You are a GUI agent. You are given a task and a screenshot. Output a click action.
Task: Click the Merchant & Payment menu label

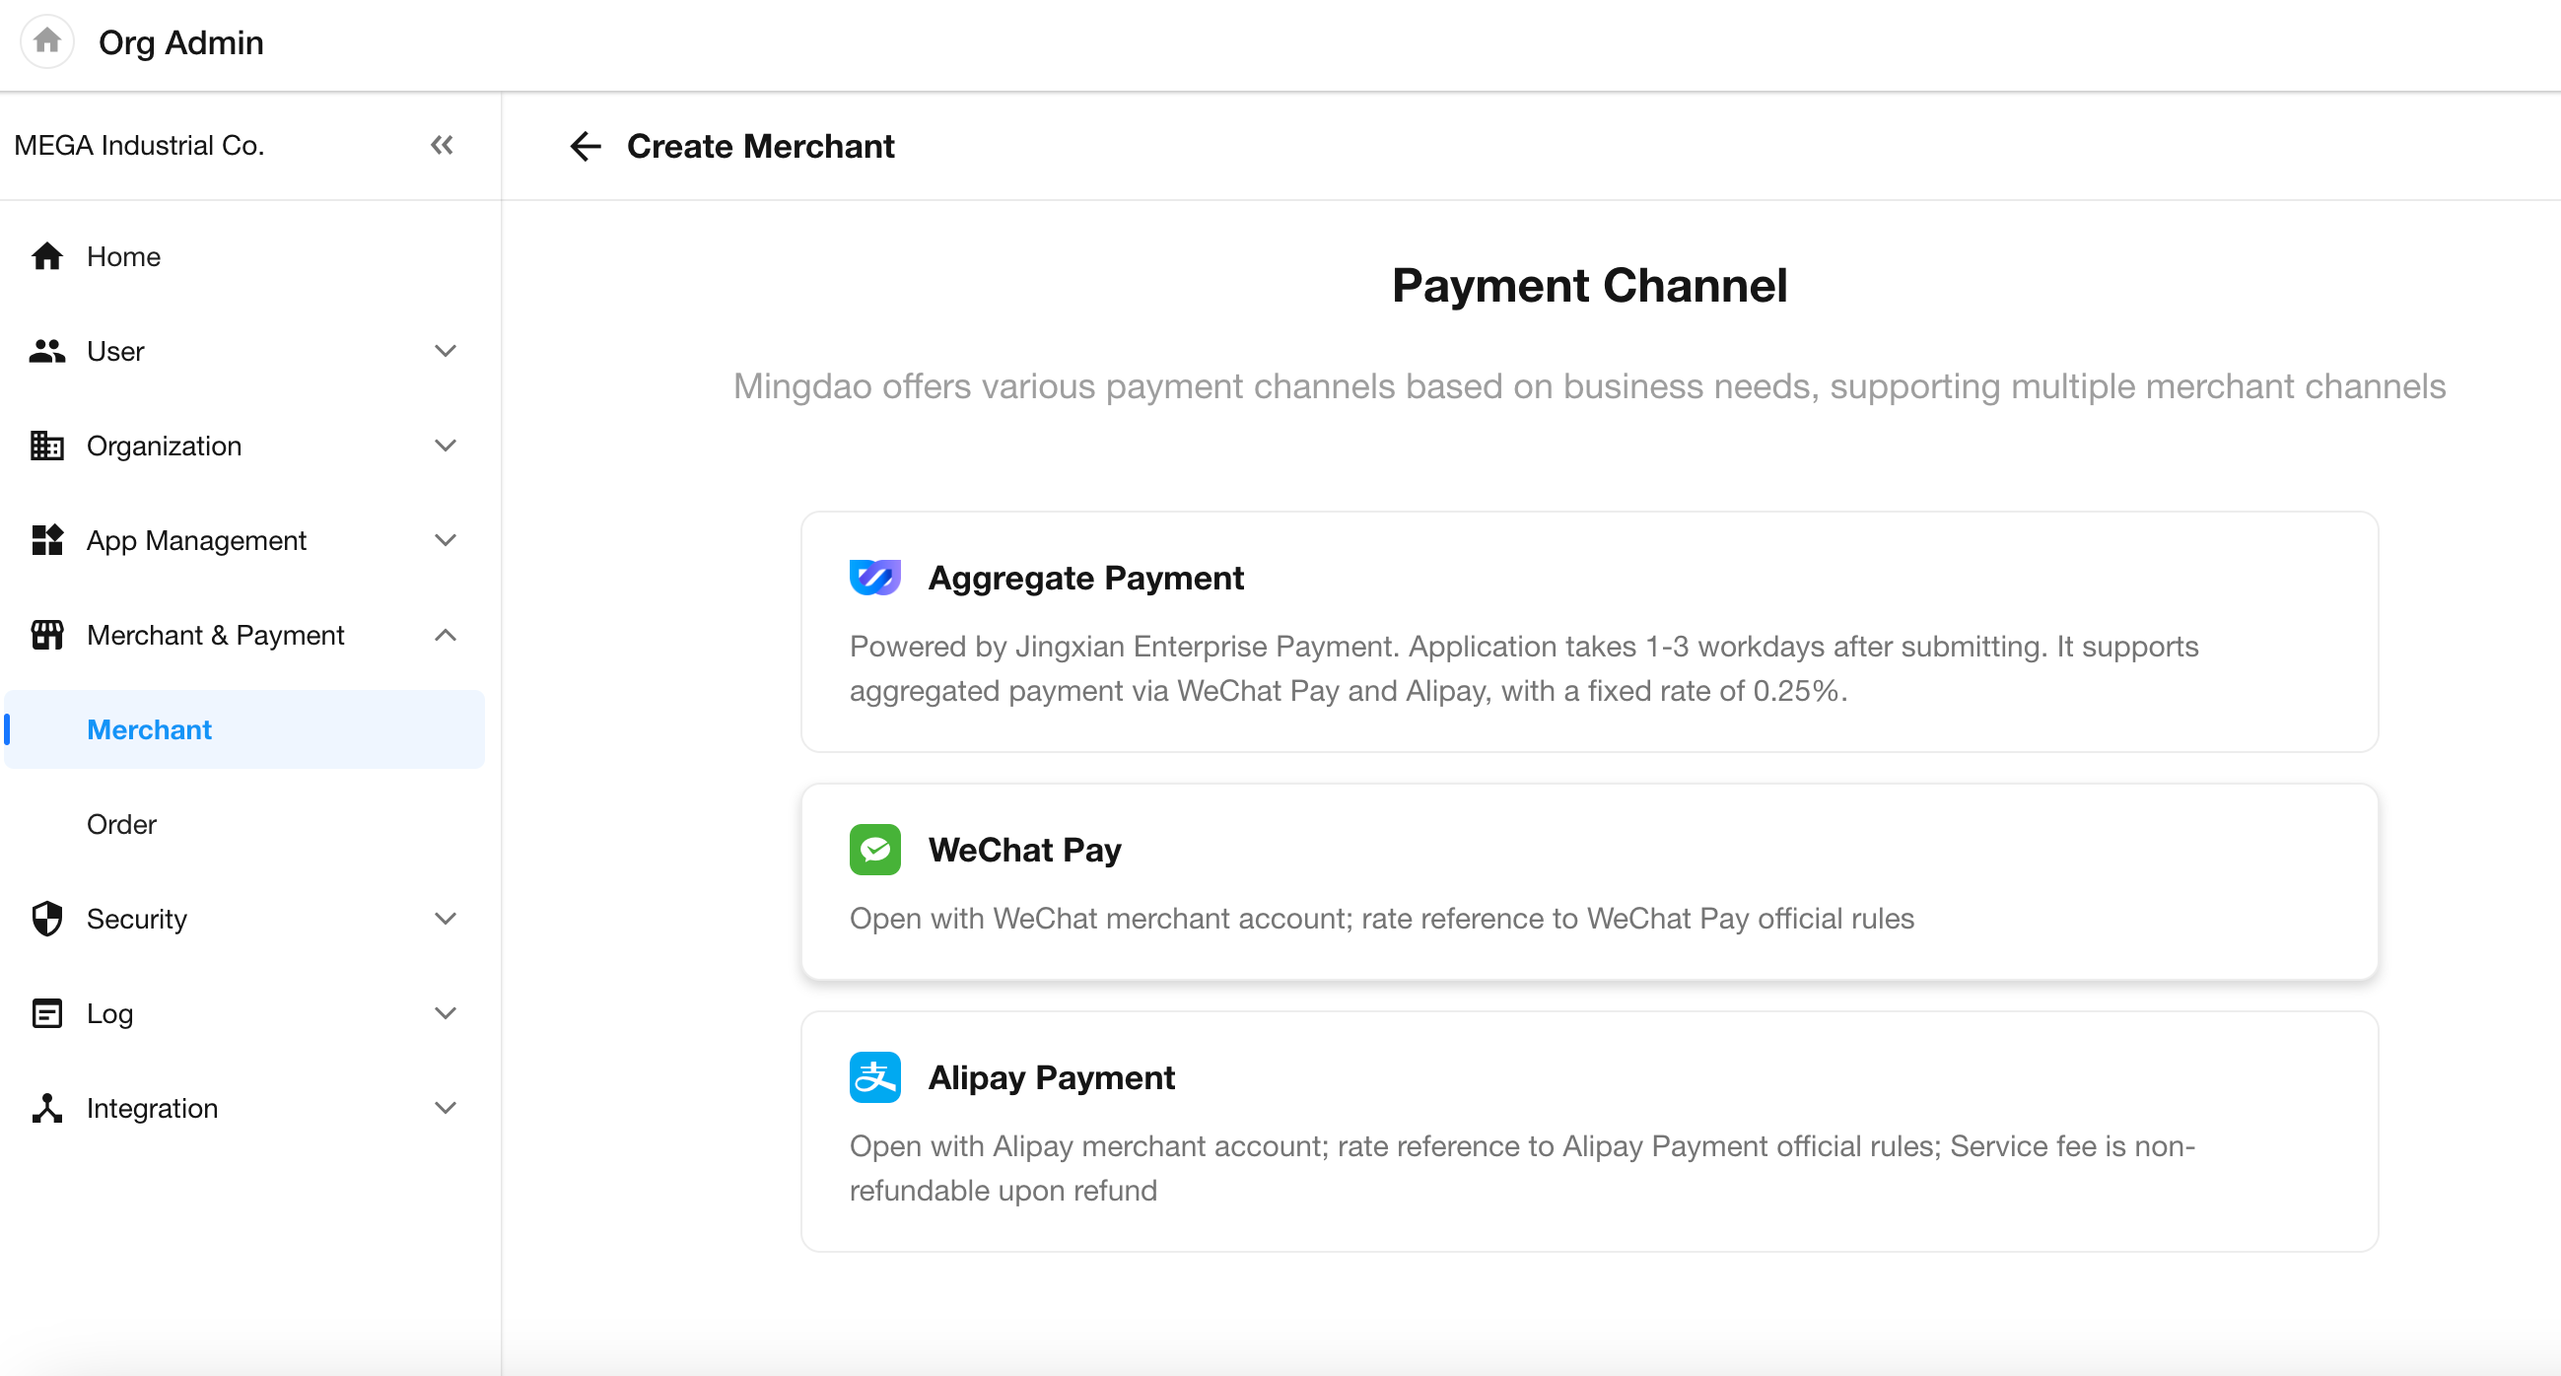pyautogui.click(x=216, y=635)
